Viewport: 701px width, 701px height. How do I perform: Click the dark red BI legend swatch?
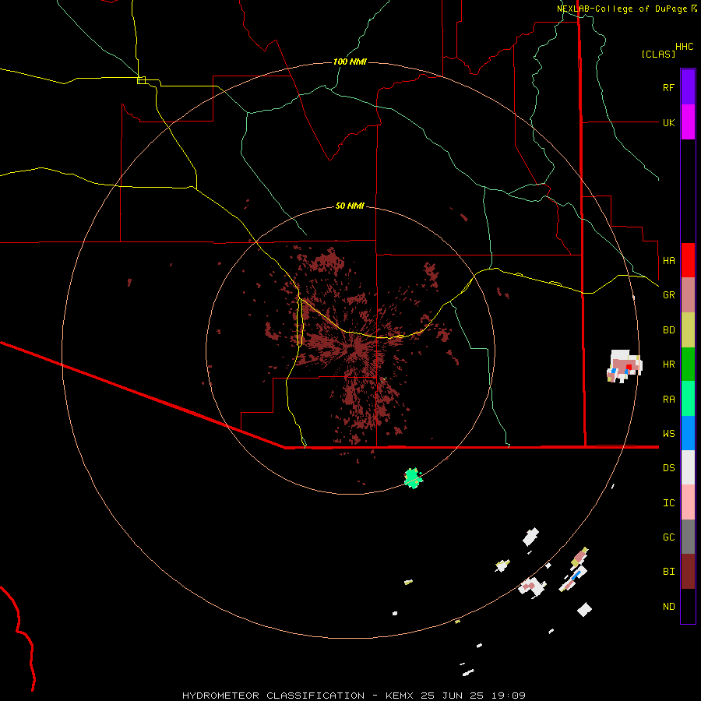click(x=688, y=572)
